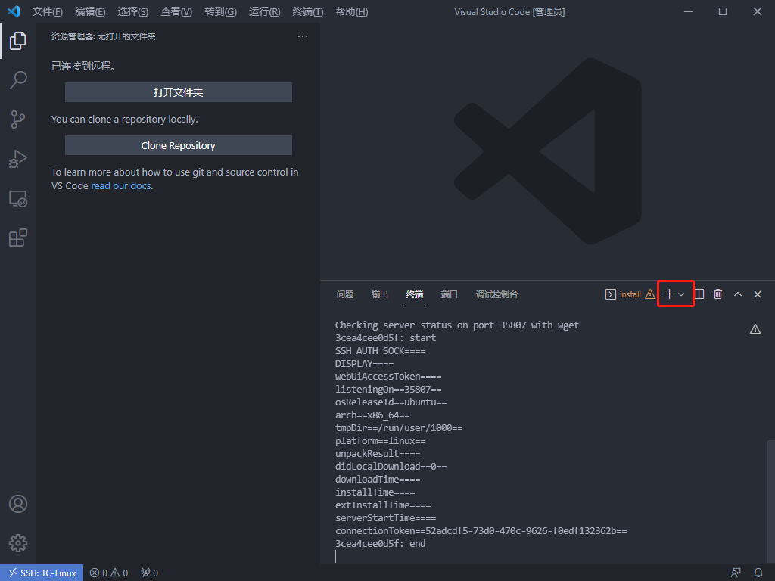This screenshot has height=581, width=775.
Task: Click the '3cea4cee0d5f: end' line
Action: click(380, 543)
